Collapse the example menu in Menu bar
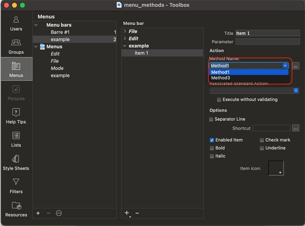 (x=125, y=46)
